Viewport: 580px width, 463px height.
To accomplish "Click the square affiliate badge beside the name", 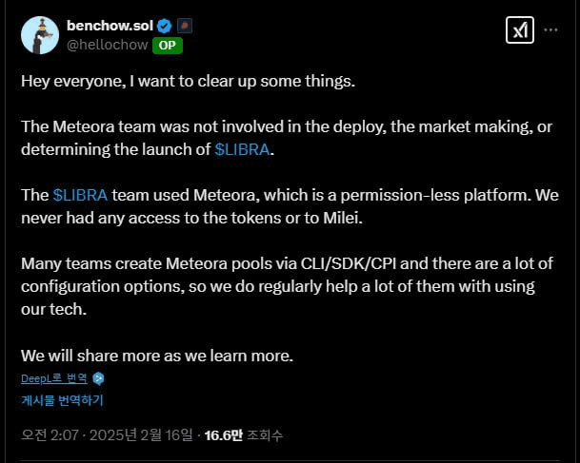I will click(185, 26).
